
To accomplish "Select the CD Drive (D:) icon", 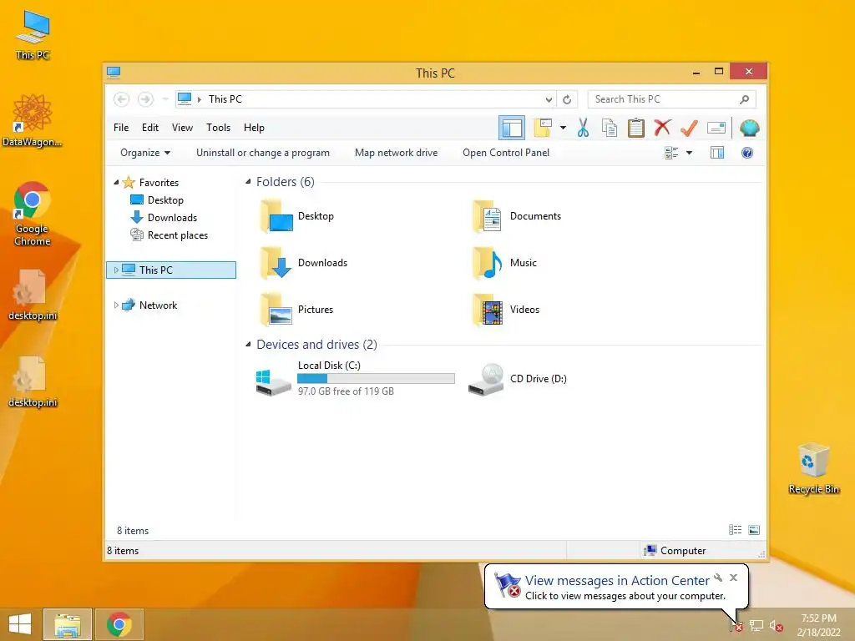I will [486, 380].
